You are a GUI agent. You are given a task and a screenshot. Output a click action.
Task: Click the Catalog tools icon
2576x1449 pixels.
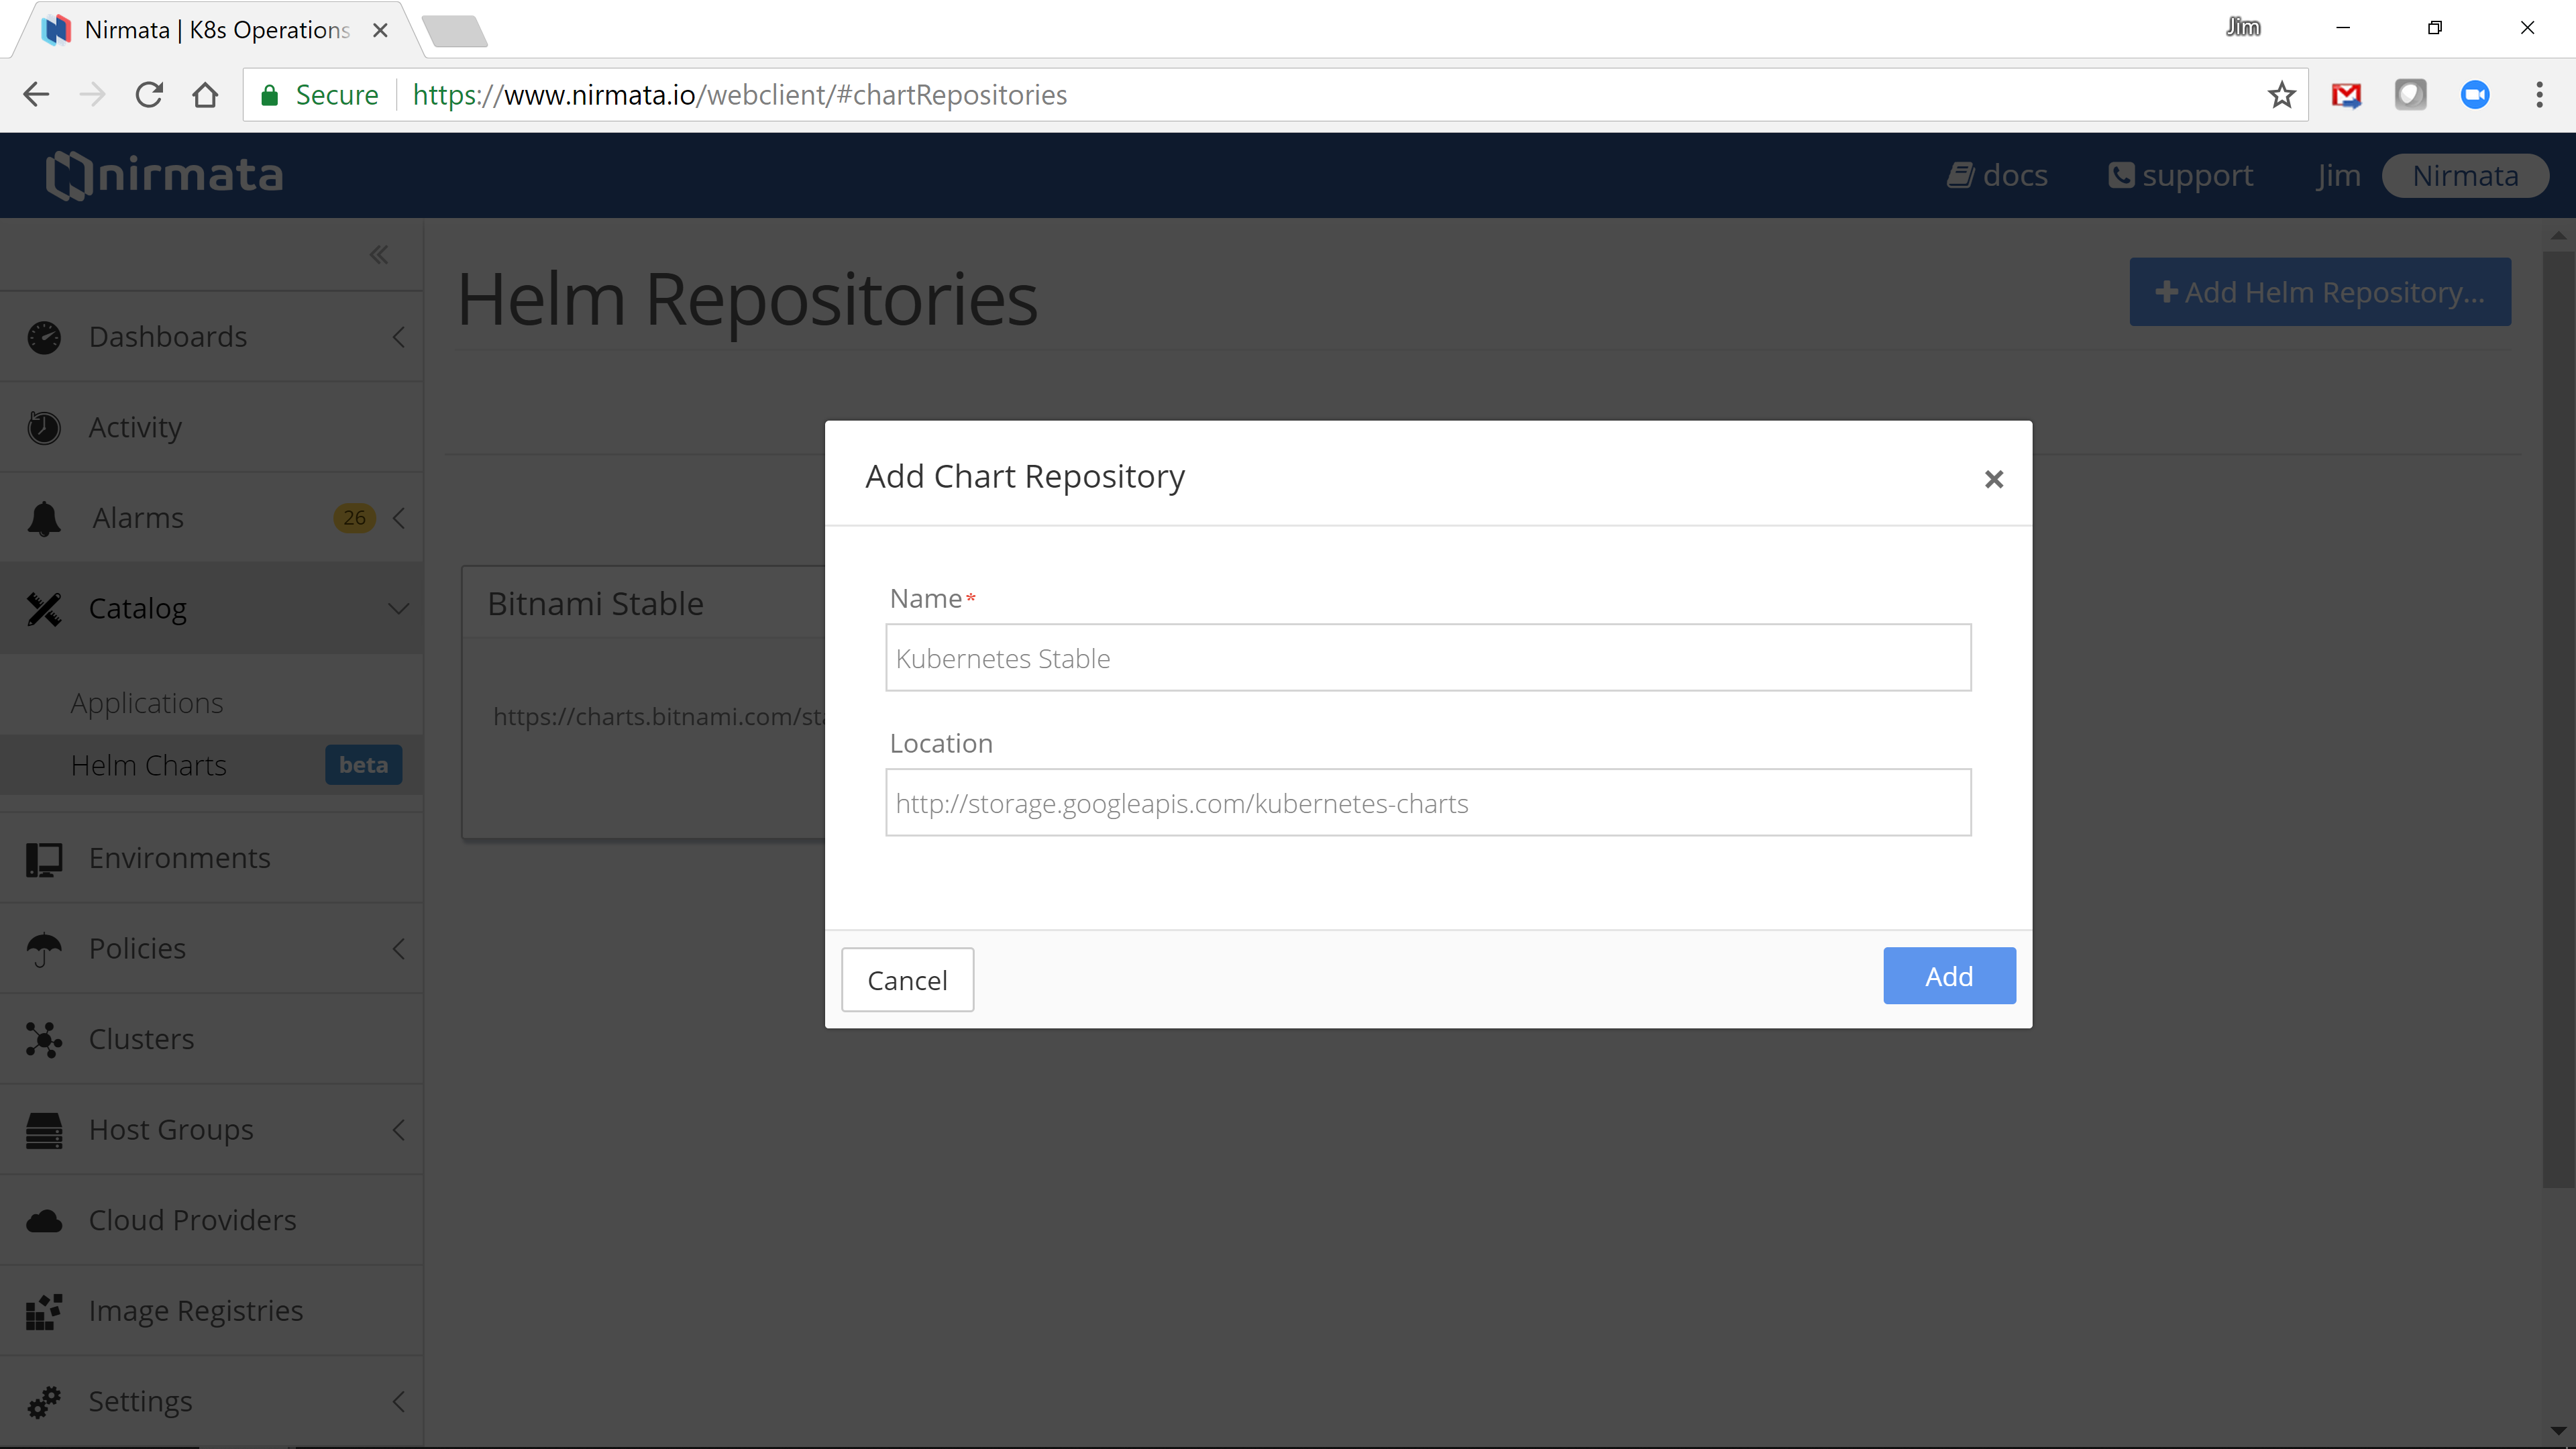click(x=44, y=609)
